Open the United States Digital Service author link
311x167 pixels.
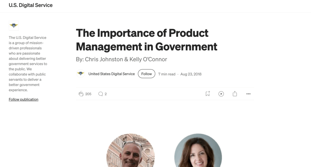[x=111, y=74]
